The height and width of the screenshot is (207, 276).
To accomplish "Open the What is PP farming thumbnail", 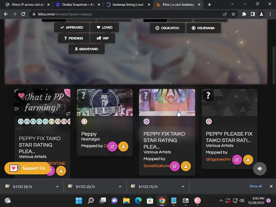I will (42, 102).
